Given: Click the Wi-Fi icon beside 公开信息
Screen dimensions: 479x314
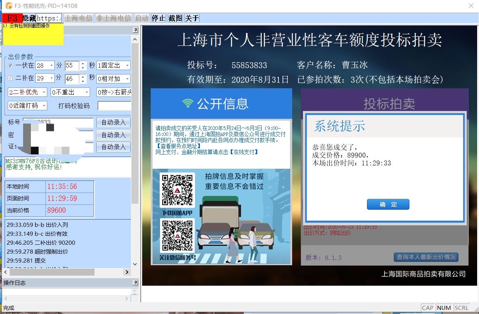Looking at the screenshot, I should [x=188, y=103].
